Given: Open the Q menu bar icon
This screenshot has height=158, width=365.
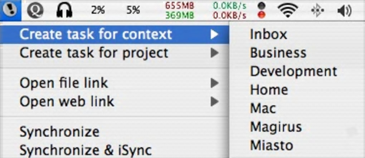Looking at the screenshot, I should pos(35,11).
